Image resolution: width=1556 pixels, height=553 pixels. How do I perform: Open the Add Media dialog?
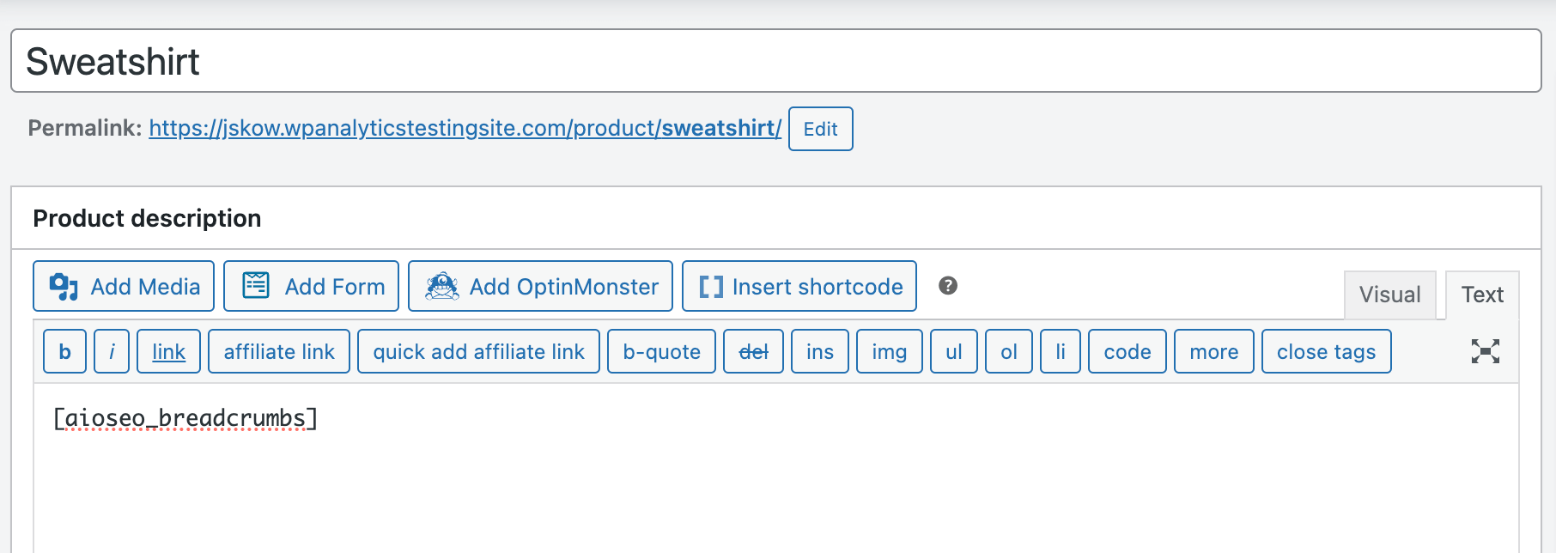(123, 286)
